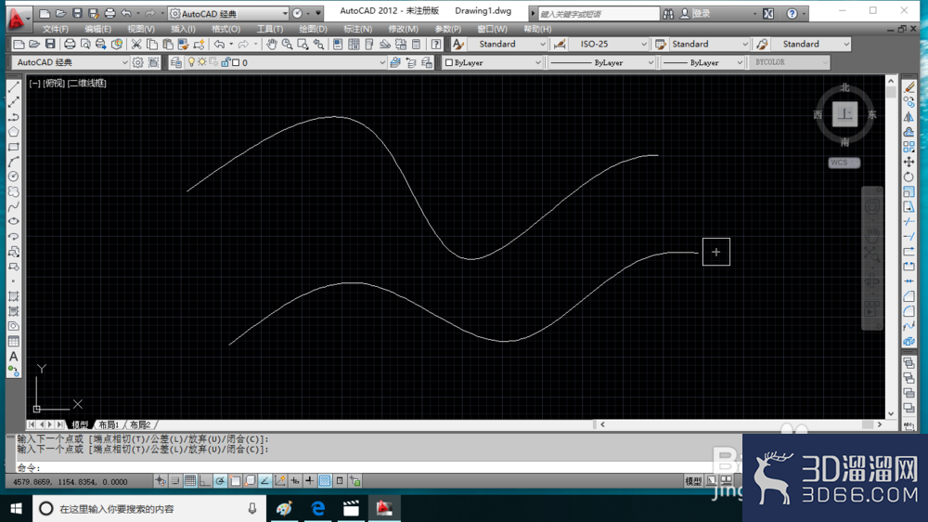The height and width of the screenshot is (522, 928).
Task: Open the AutoCAD 经典 workspace combo box
Action: coord(71,62)
